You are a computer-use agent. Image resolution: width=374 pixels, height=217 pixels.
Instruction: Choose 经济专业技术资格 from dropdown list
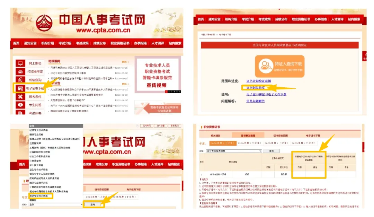tap(55, 130)
